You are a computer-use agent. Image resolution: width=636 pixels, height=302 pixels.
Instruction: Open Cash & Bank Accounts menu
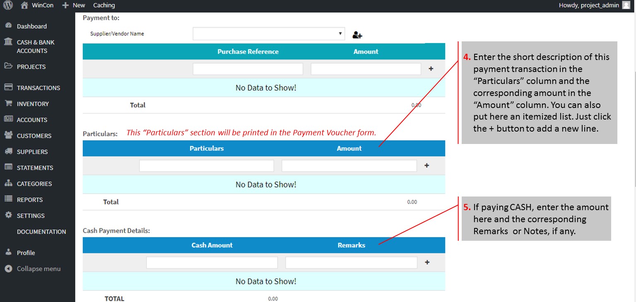click(35, 46)
